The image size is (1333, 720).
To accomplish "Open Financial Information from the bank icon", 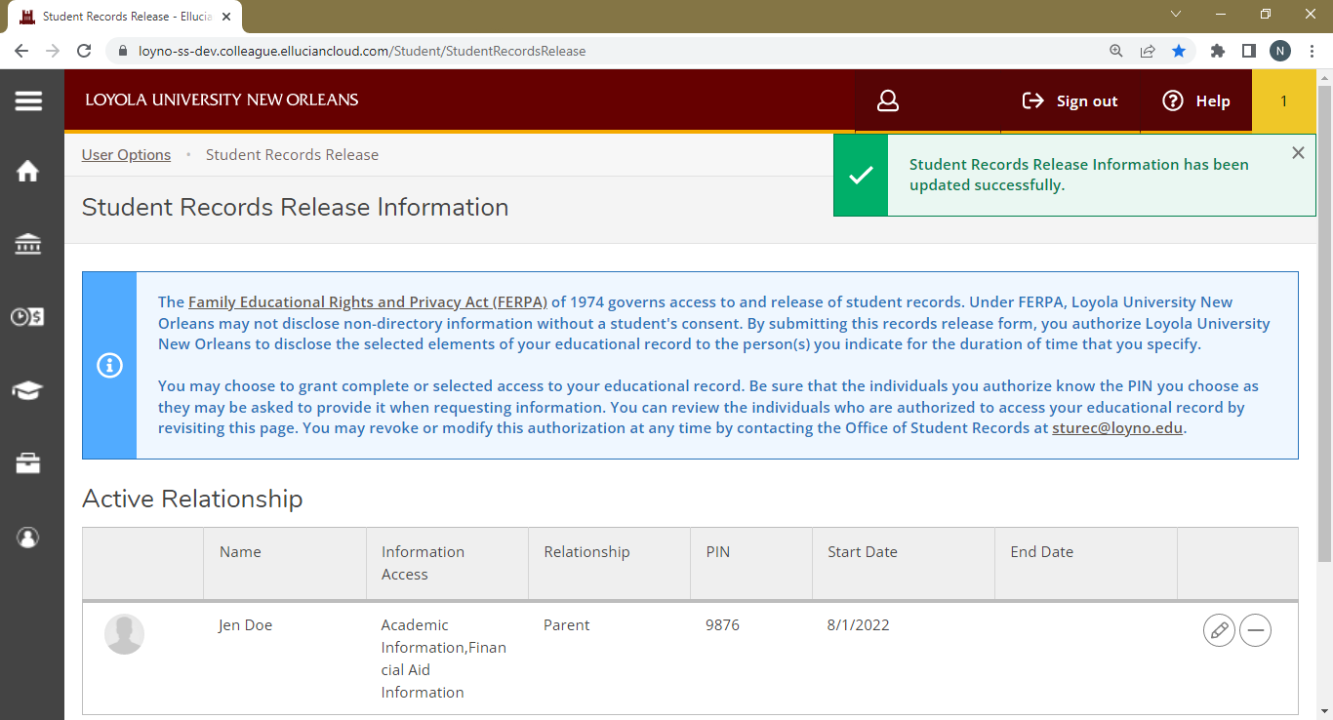I will (x=28, y=244).
